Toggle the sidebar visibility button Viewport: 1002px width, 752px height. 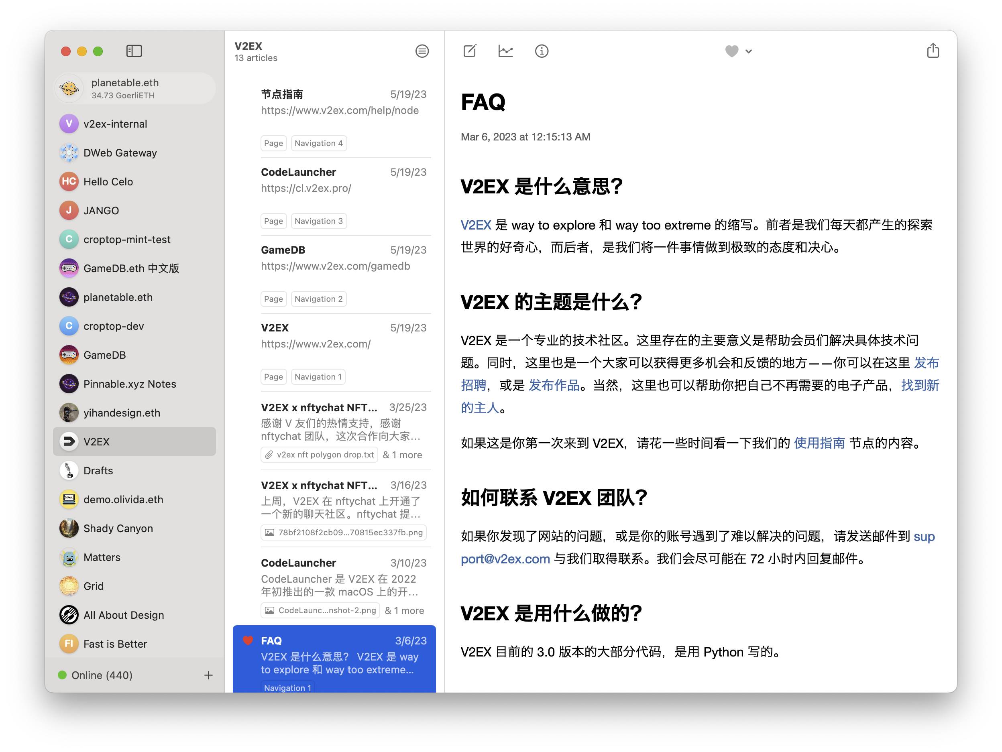coord(134,51)
